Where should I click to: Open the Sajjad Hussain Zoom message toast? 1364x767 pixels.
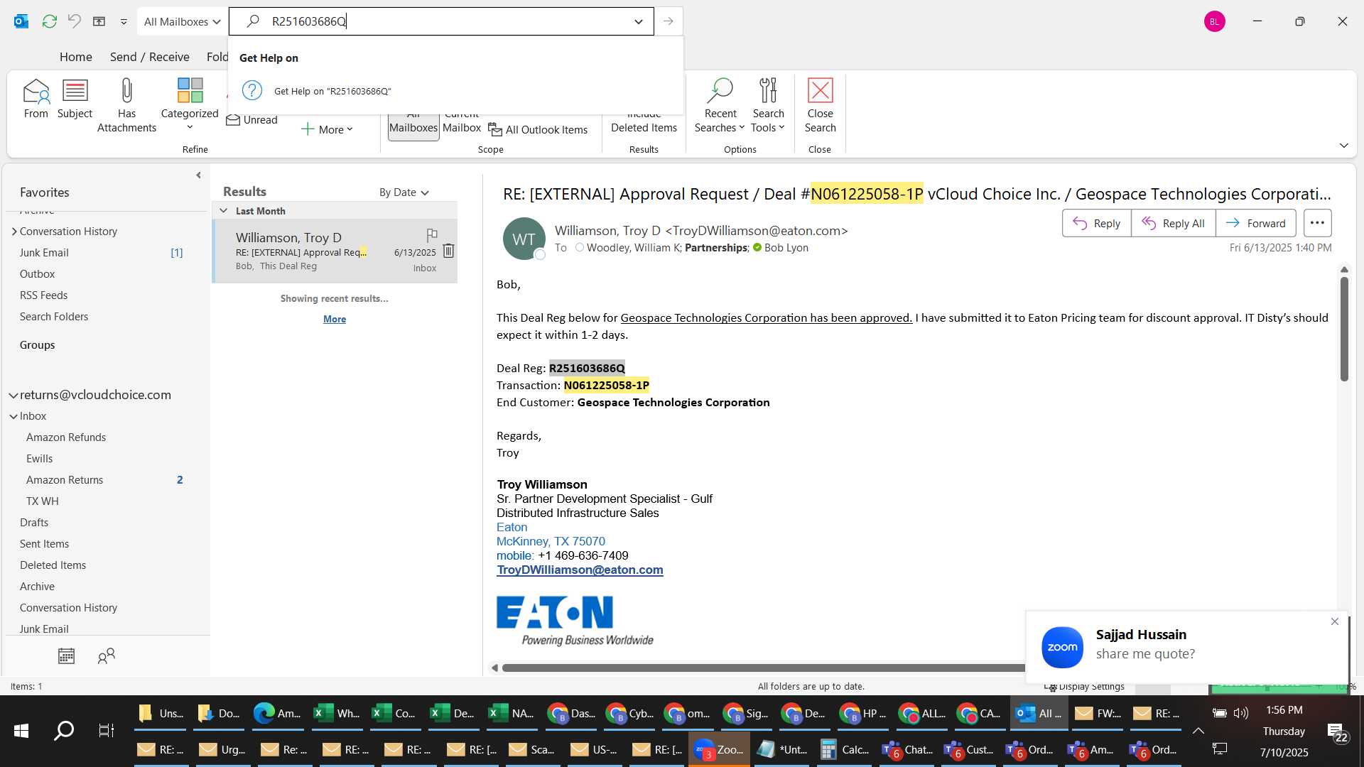1187,648
